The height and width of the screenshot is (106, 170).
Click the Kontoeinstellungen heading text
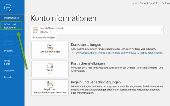pyautogui.click(x=86, y=45)
